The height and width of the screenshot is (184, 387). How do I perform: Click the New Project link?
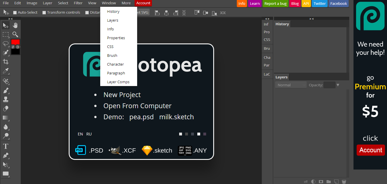coord(122,95)
